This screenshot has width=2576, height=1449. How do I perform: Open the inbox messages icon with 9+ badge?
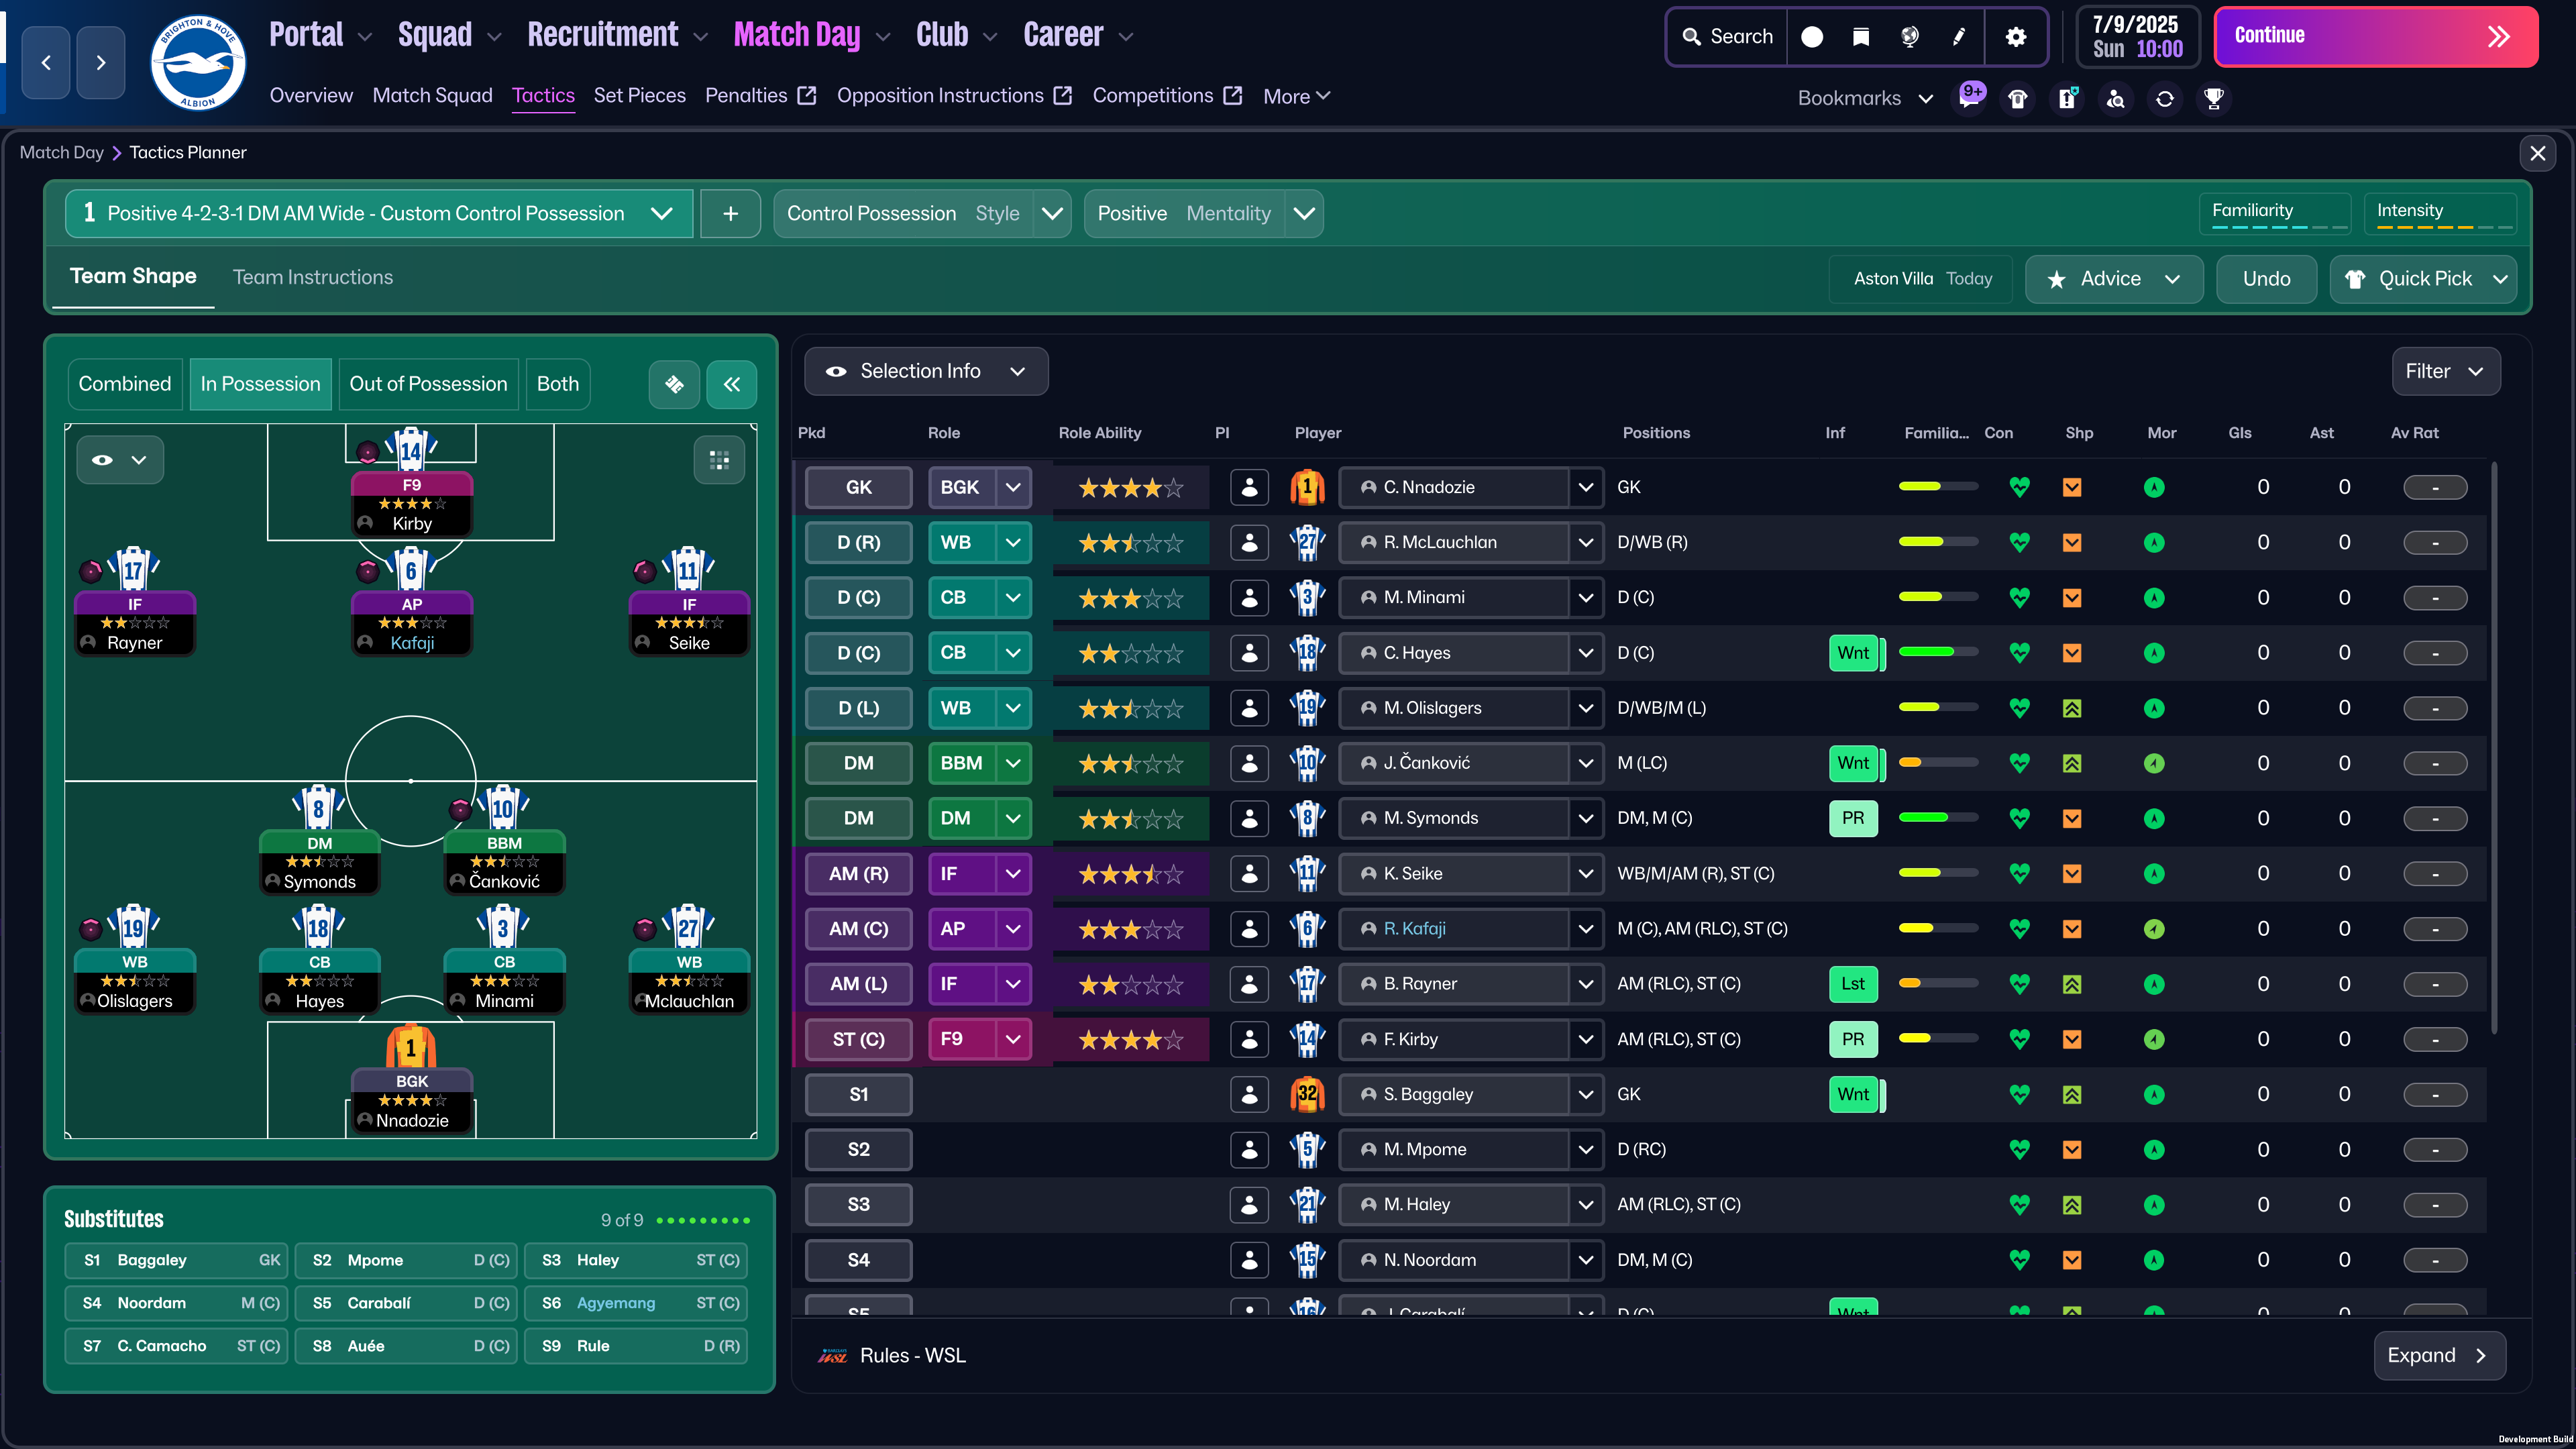pyautogui.click(x=1969, y=98)
